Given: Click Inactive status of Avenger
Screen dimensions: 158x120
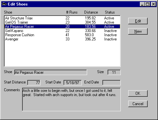Looking at the screenshot, I should pyautogui.click(x=110, y=39).
